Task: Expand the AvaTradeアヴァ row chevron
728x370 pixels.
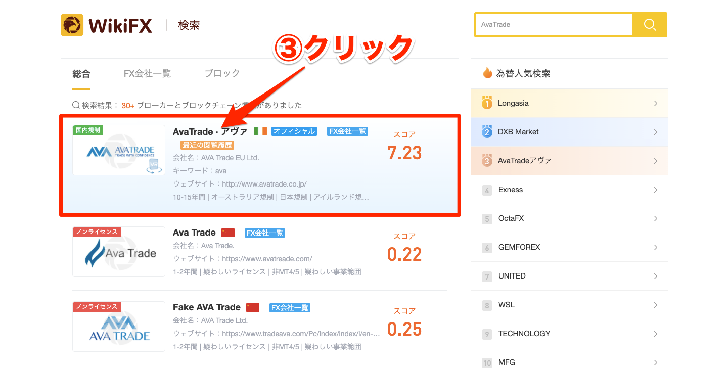Action: (656, 161)
